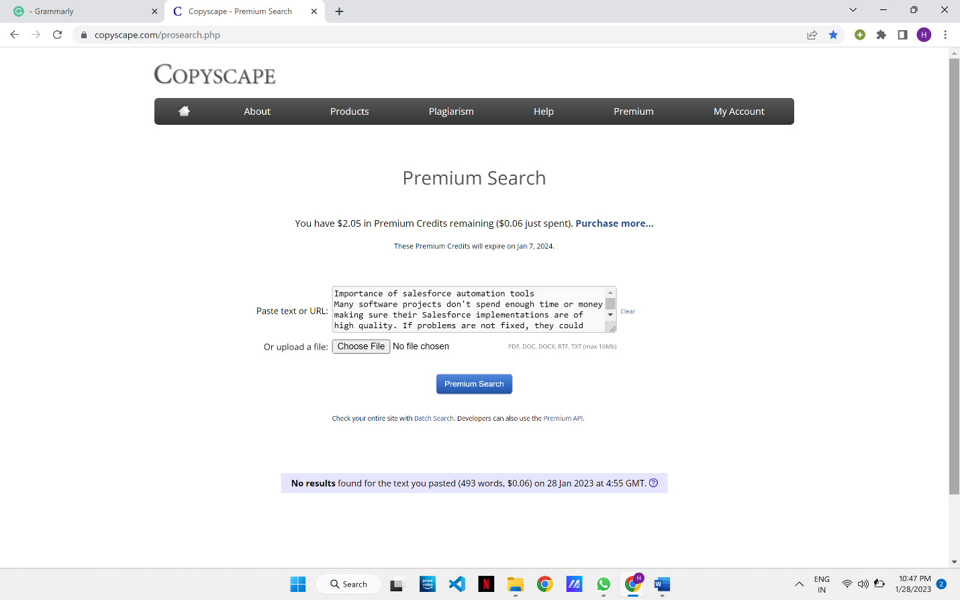
Task: Open the Products menu
Action: pos(350,111)
